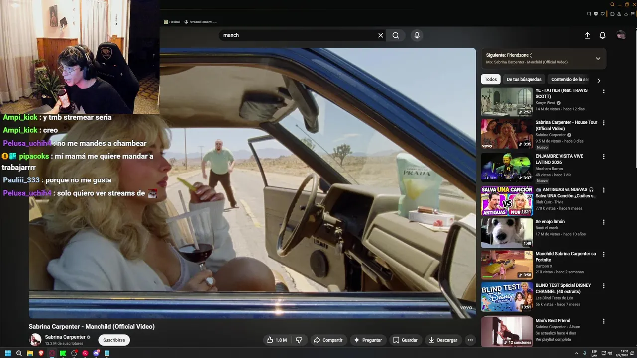Open options for 'Manchild ... Fortnite' video
Viewport: 637px width, 358px height.
[604, 254]
